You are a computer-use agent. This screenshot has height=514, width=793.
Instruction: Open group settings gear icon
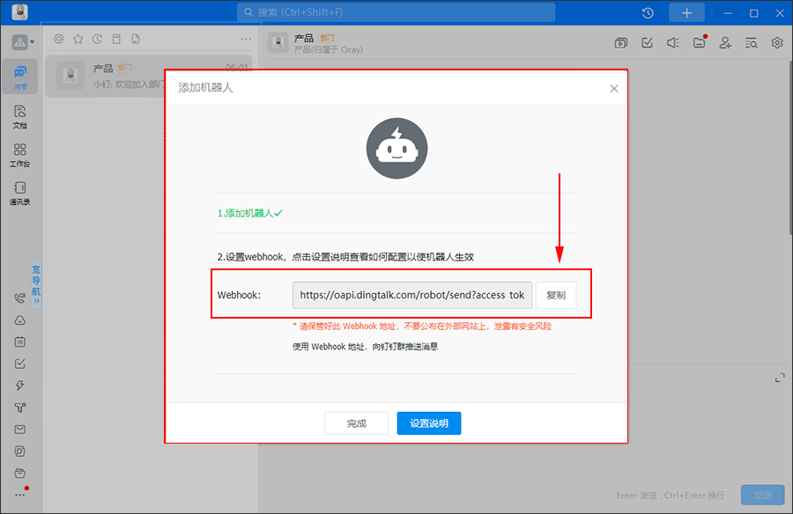coord(777,43)
